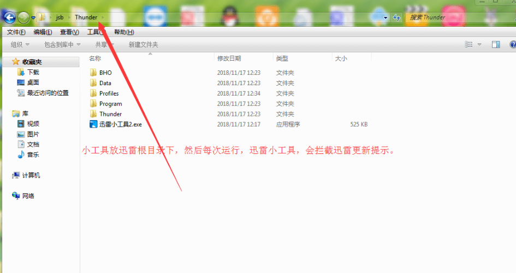Viewport: 516px width, 273px height.
Task: Open the 组织 dropdown
Action: [x=20, y=44]
